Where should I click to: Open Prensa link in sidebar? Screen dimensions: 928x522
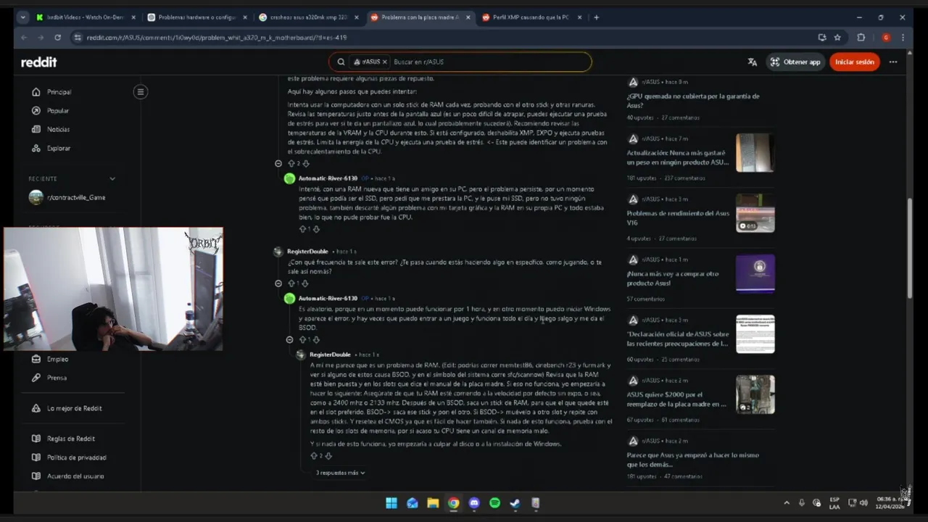(x=57, y=378)
